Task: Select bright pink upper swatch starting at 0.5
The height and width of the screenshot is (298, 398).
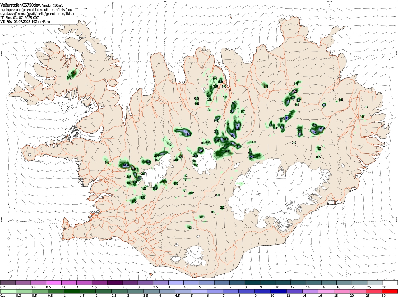Action: pyautogui.click(x=54, y=282)
